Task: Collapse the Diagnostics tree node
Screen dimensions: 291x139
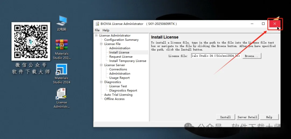Action: pyautogui.click(x=101, y=82)
